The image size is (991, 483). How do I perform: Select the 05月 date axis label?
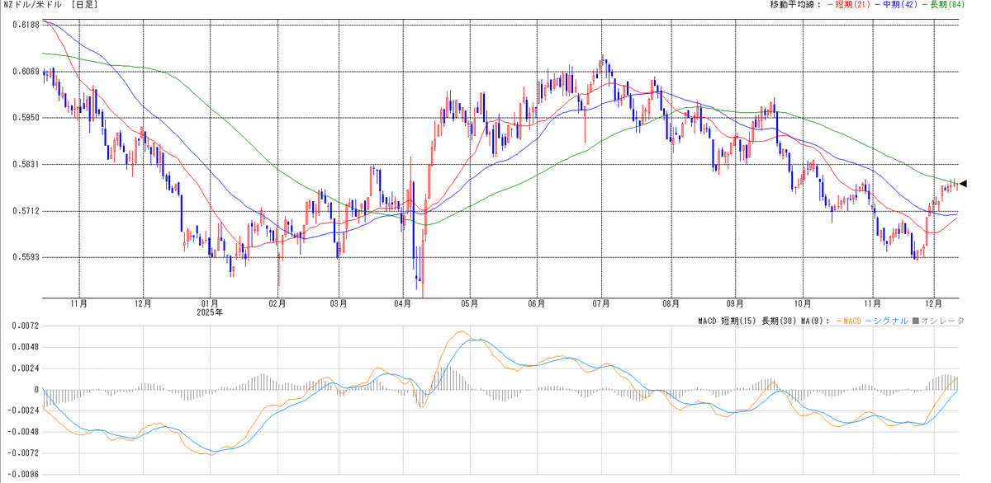coord(469,303)
